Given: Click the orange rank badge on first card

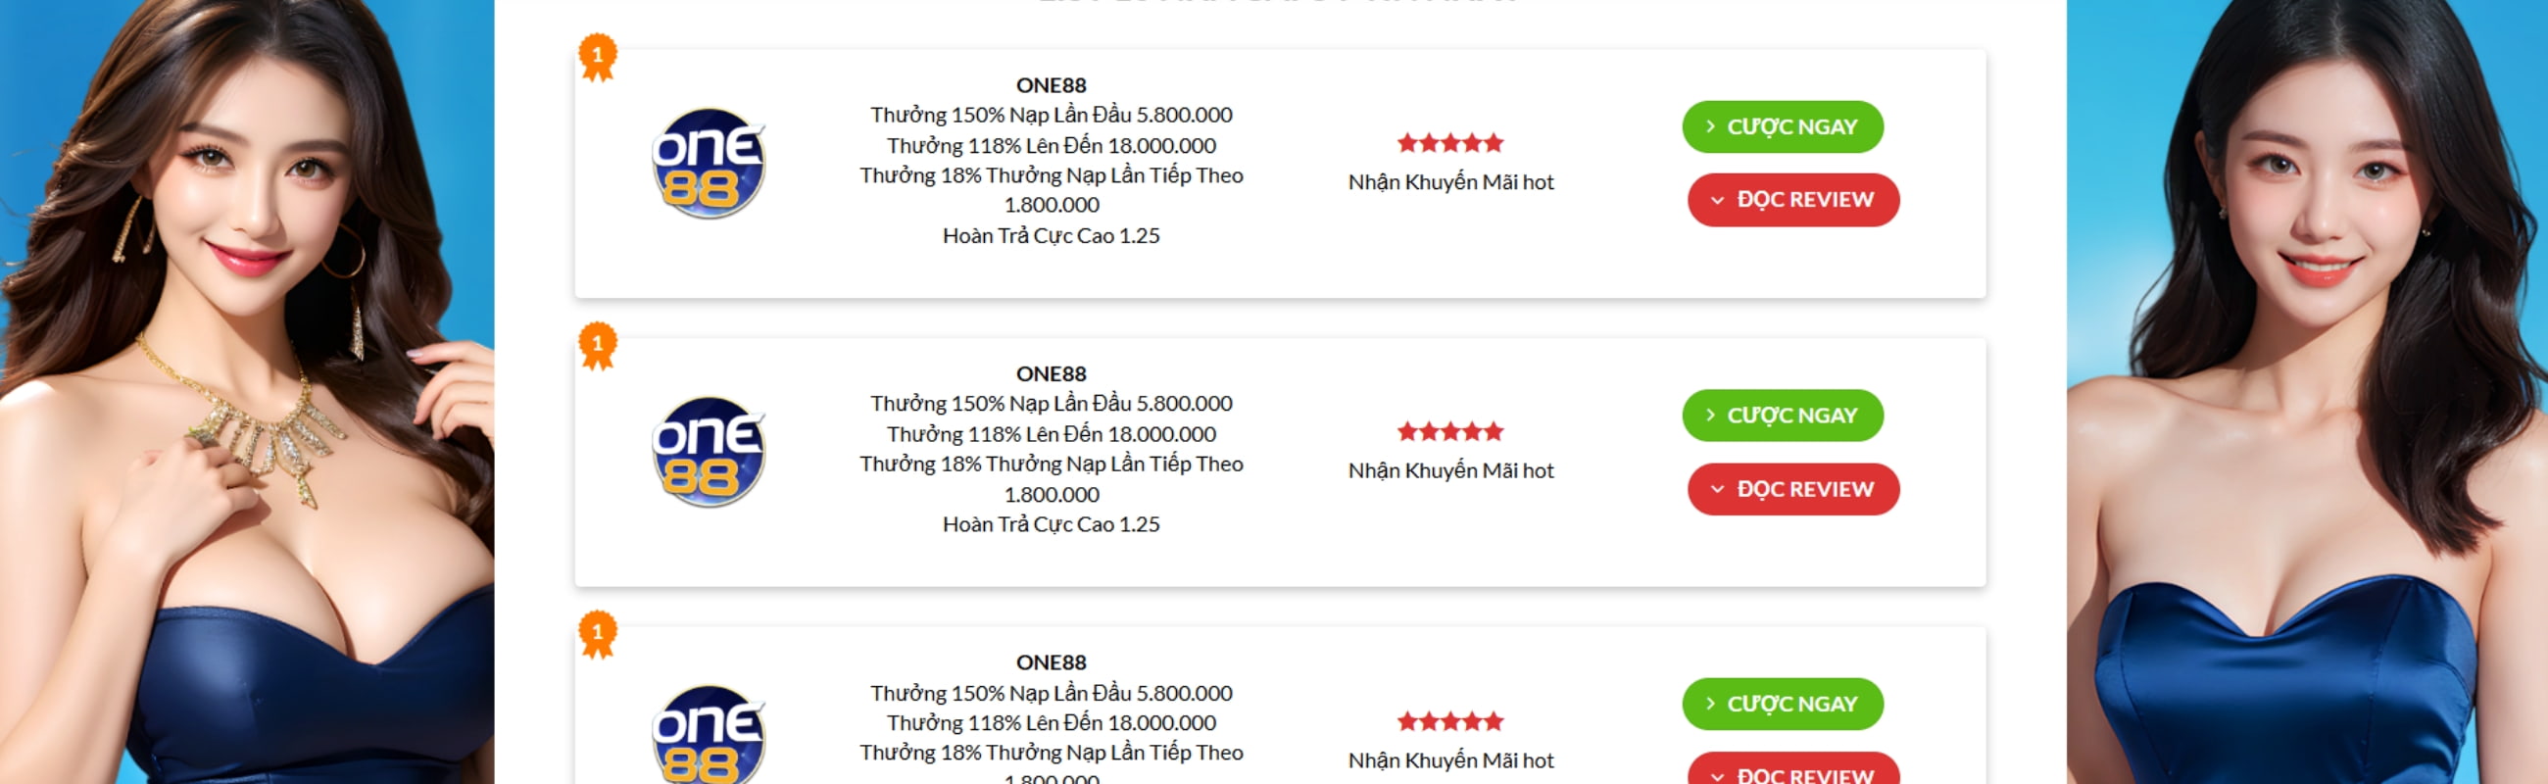Looking at the screenshot, I should pos(598,57).
